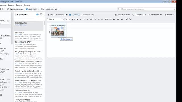Open the Новая заметка dropdown arrow
This screenshot has height=102, width=182.
[59, 9]
